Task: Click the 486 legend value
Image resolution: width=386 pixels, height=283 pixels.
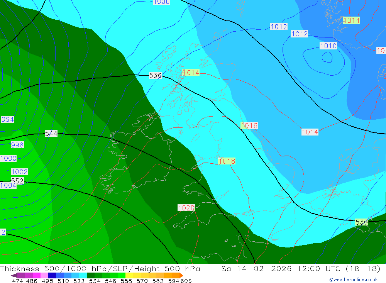Action: 32,281
